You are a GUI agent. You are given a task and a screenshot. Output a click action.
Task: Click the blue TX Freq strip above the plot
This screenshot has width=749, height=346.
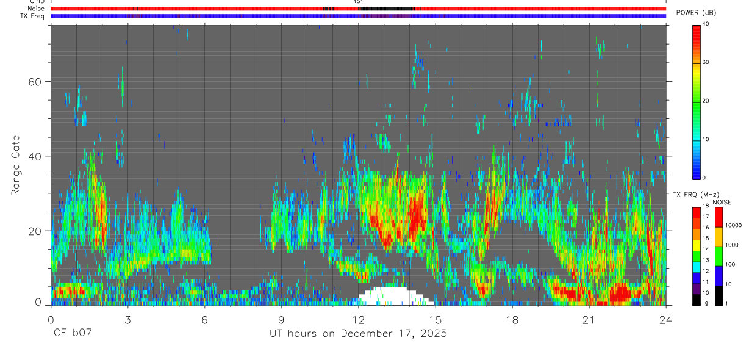[358, 16]
